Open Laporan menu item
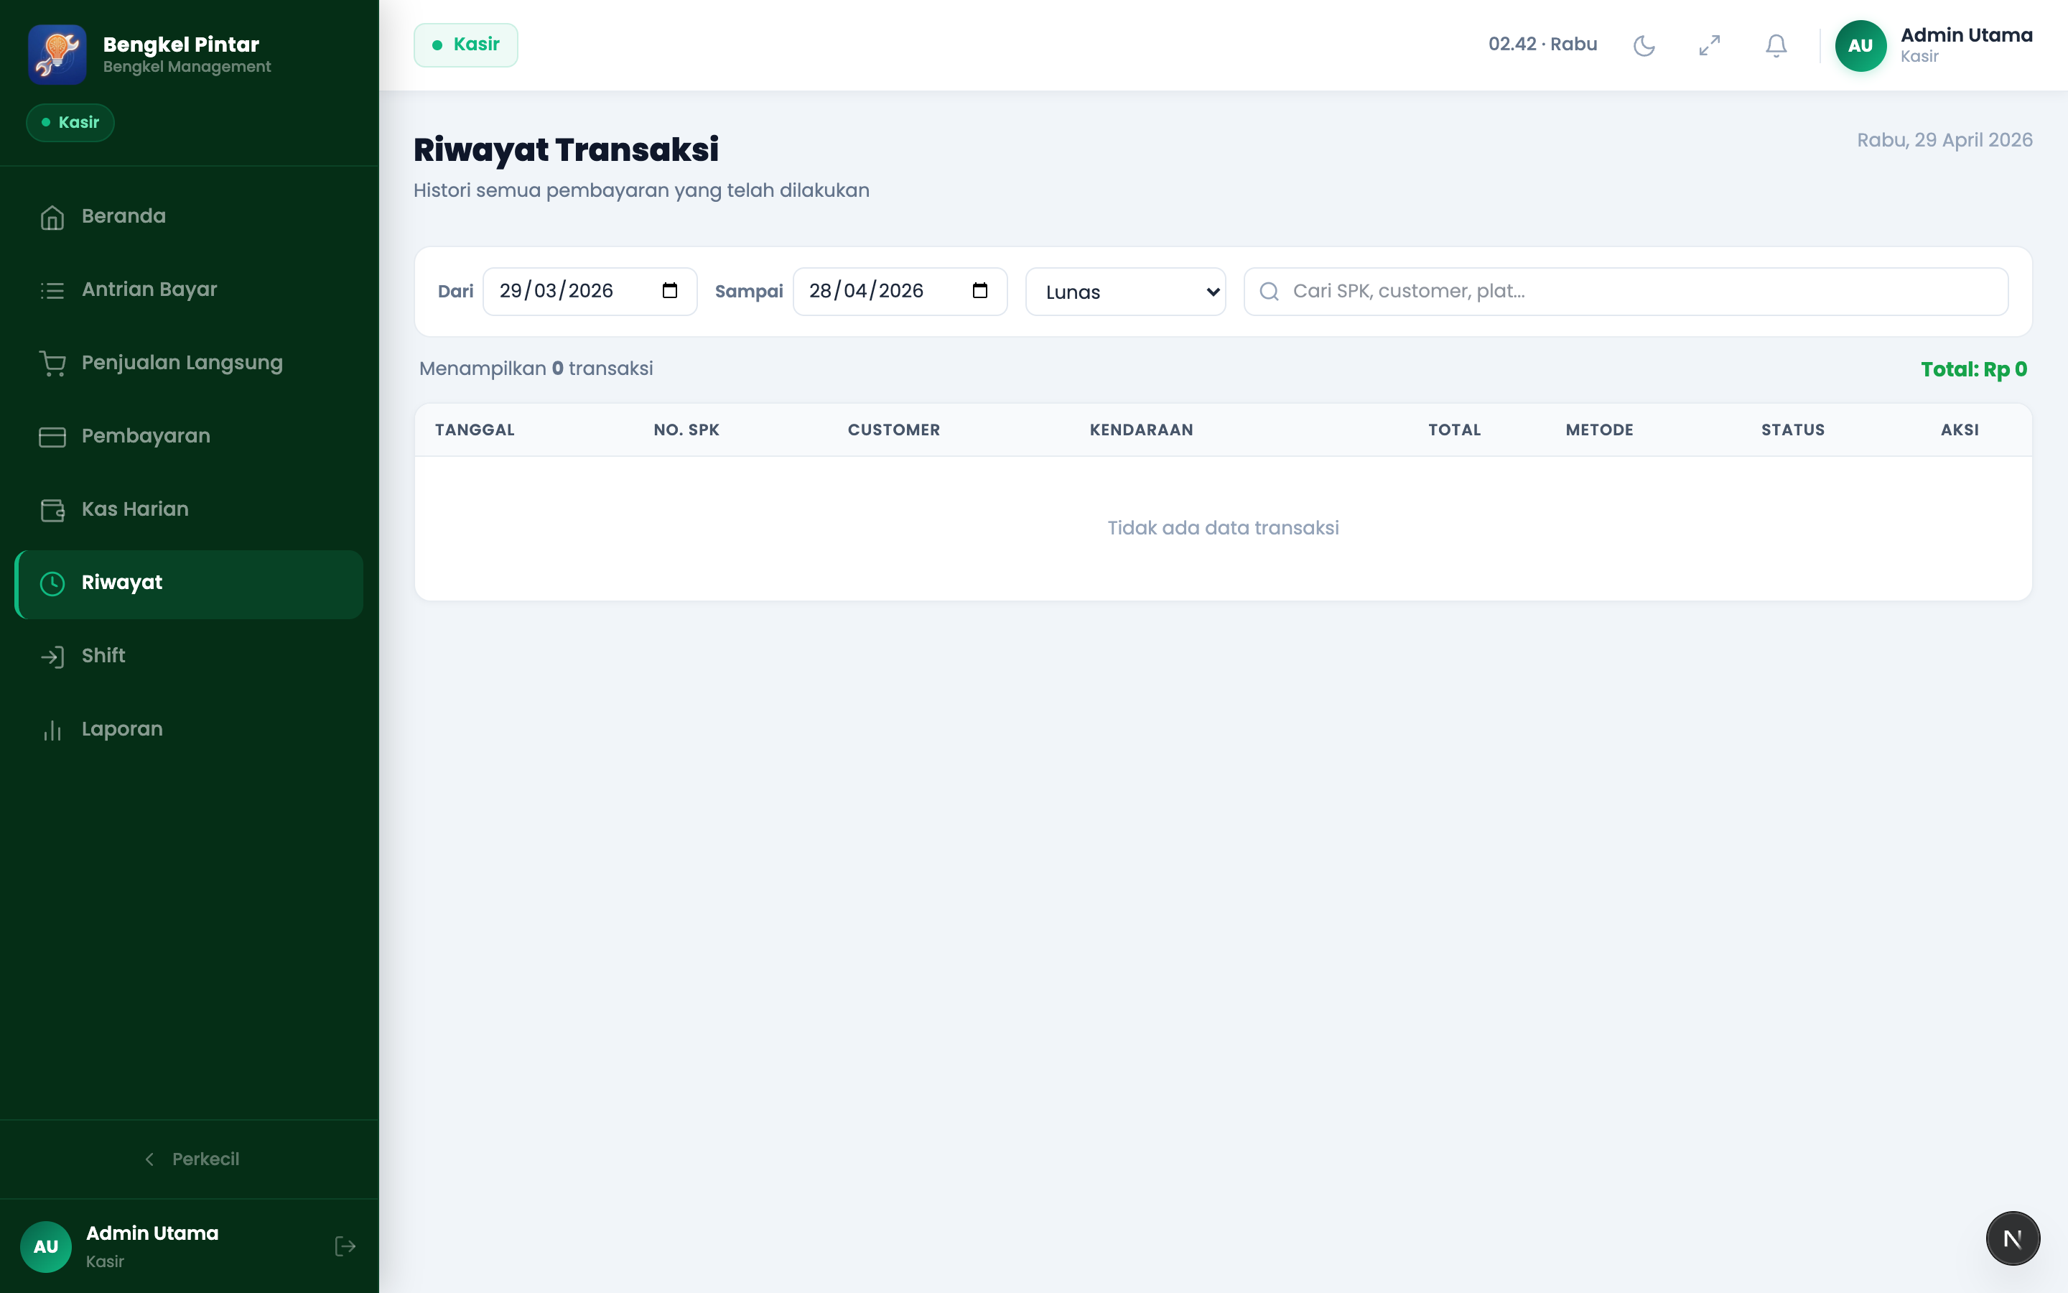The width and height of the screenshot is (2068, 1293). point(190,731)
